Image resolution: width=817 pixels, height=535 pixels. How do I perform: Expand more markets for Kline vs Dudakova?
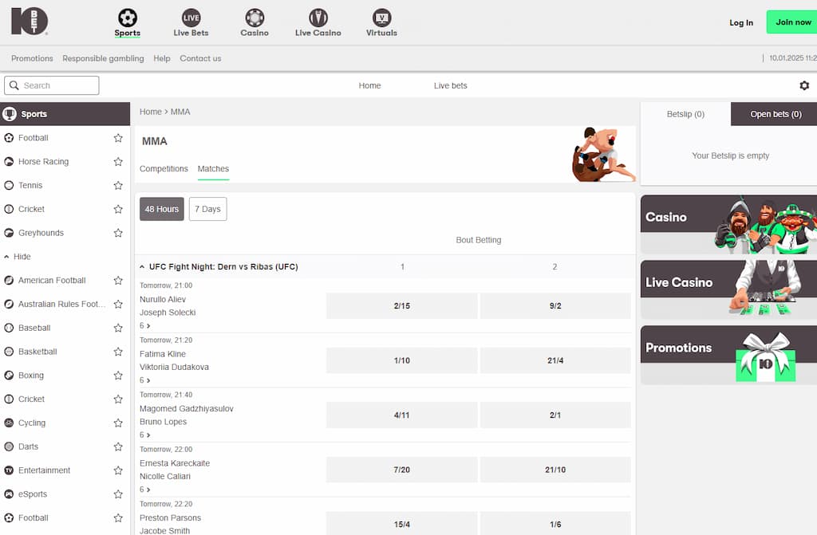tap(145, 380)
